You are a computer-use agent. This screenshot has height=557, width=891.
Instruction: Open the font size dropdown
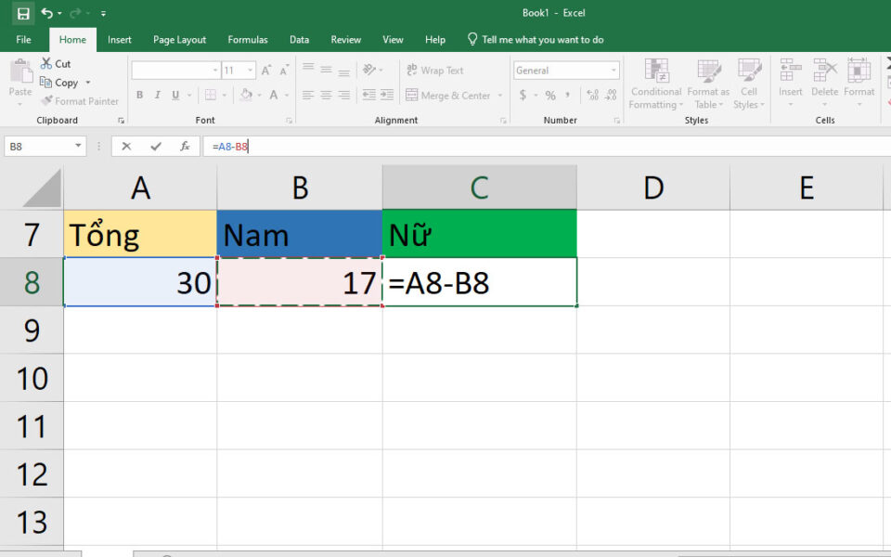pos(247,70)
